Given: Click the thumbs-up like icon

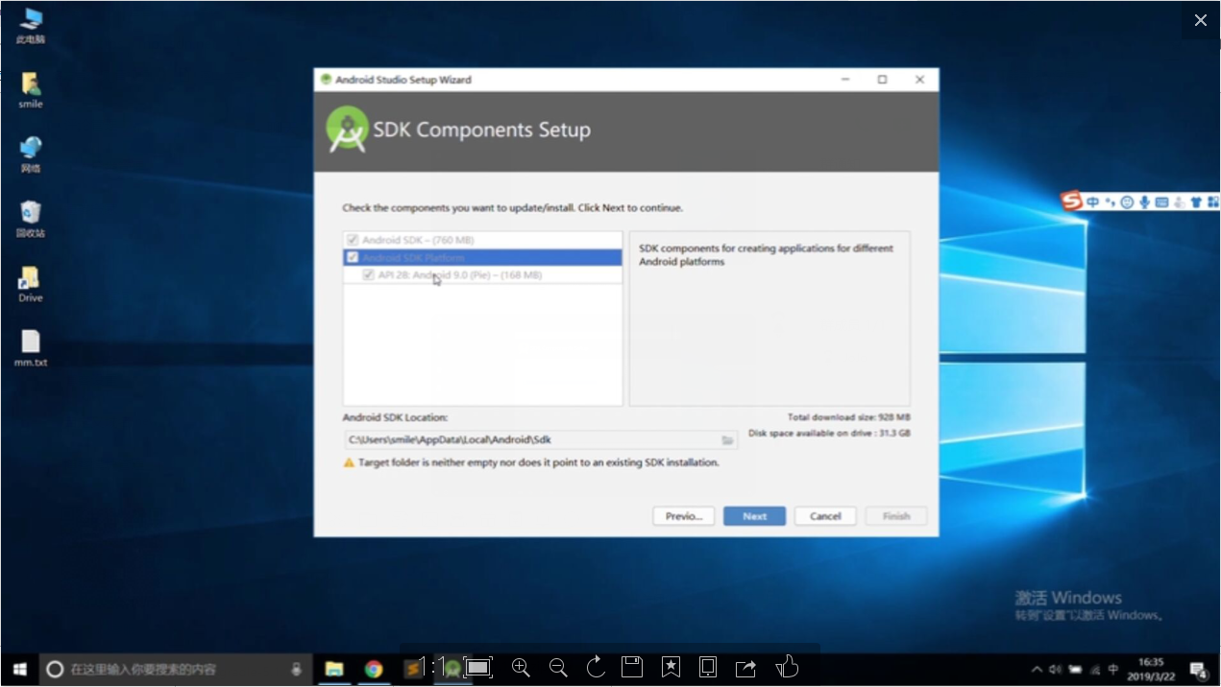Looking at the screenshot, I should [x=788, y=666].
